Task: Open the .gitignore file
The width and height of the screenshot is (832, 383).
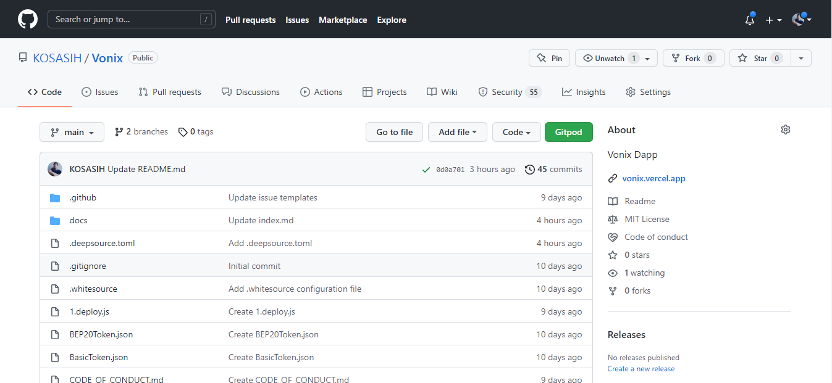Action: [x=88, y=266]
